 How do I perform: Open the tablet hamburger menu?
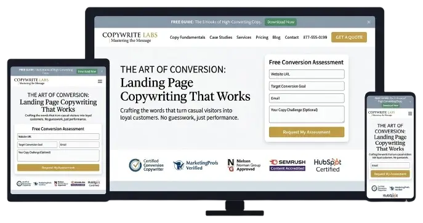100,81
